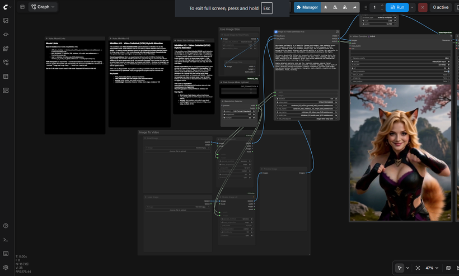
Task: Open the format dropdown in Video Combine
Action: click(400, 61)
